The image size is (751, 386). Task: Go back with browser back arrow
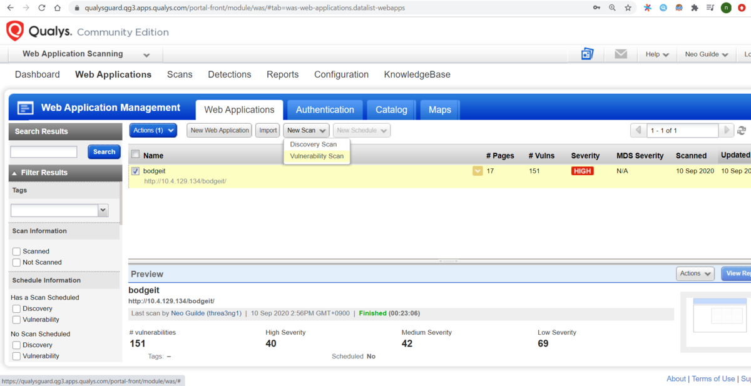point(9,8)
